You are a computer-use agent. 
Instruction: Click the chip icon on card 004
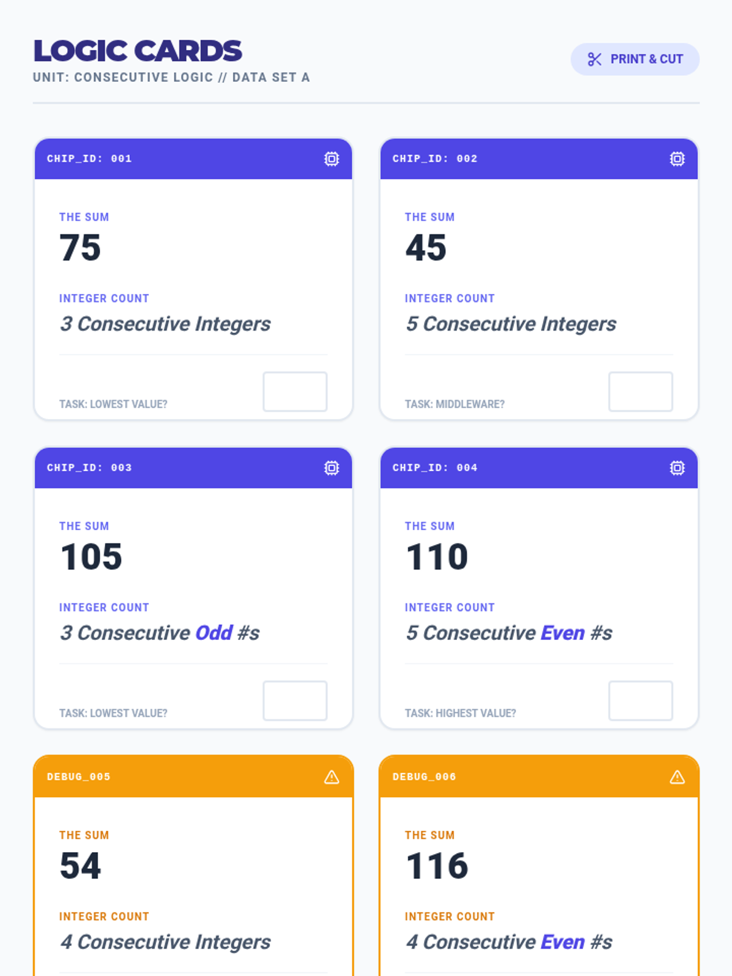(x=677, y=468)
